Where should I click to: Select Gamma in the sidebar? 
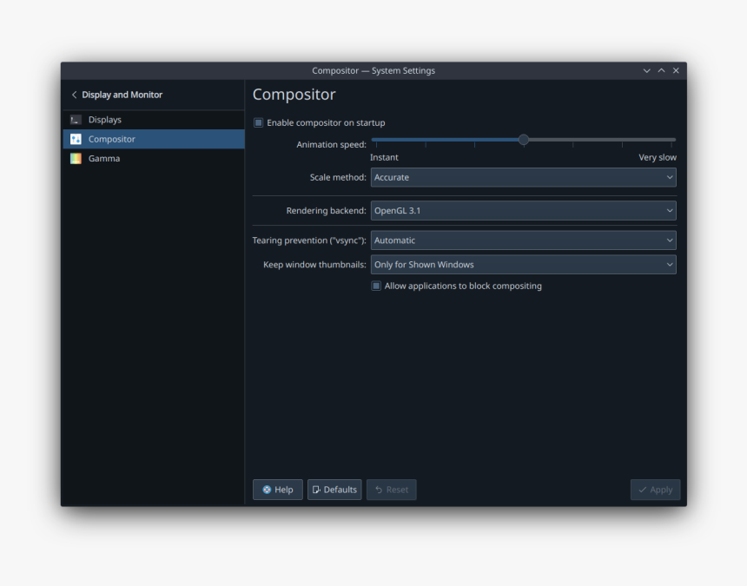tap(154, 159)
